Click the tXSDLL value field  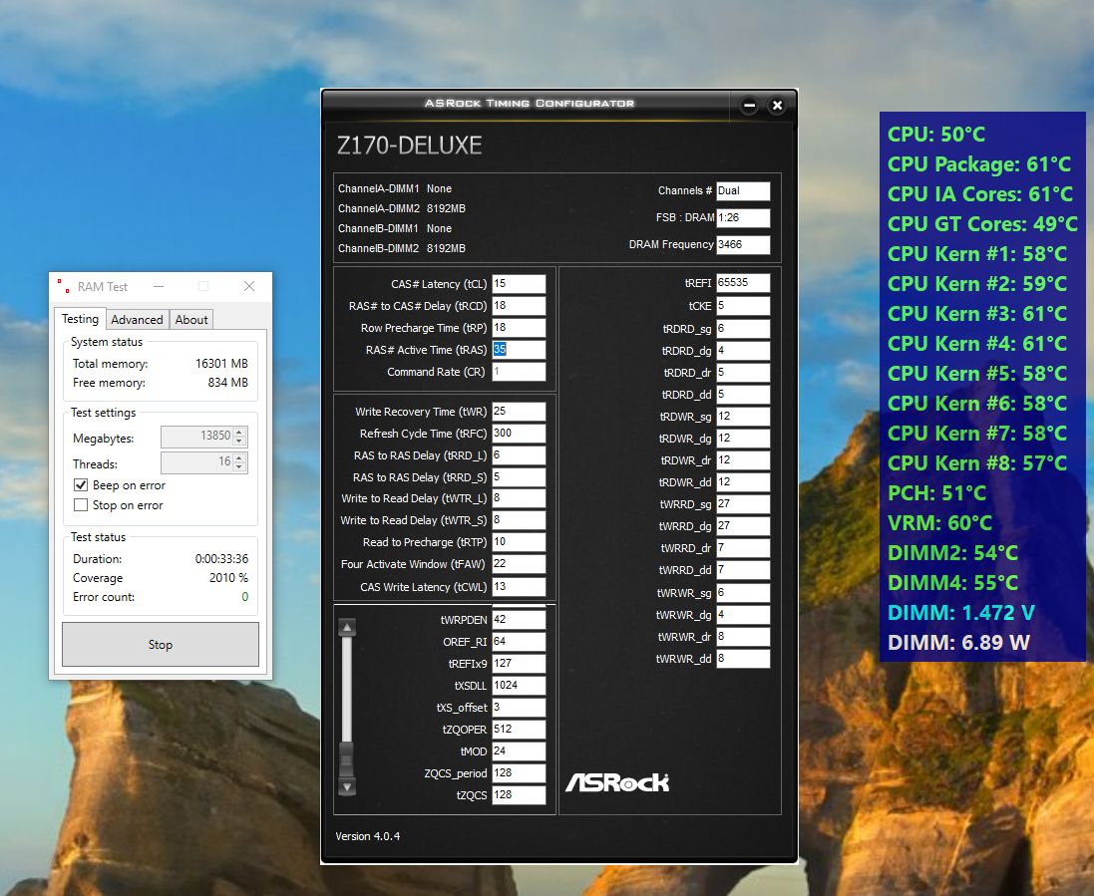(x=519, y=686)
